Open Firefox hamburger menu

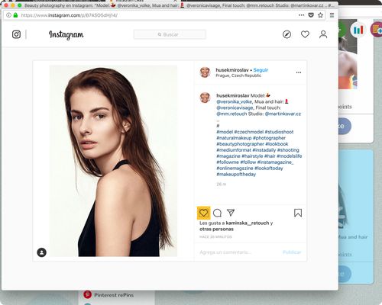click(x=332, y=15)
